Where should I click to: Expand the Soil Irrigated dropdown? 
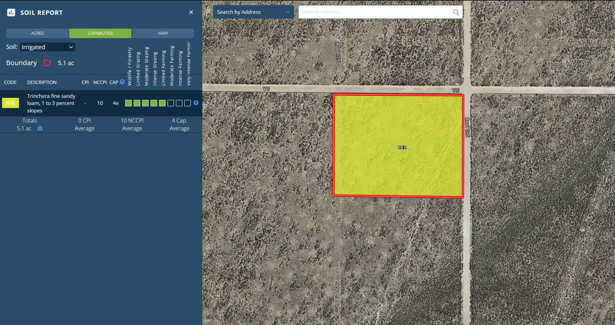point(47,47)
